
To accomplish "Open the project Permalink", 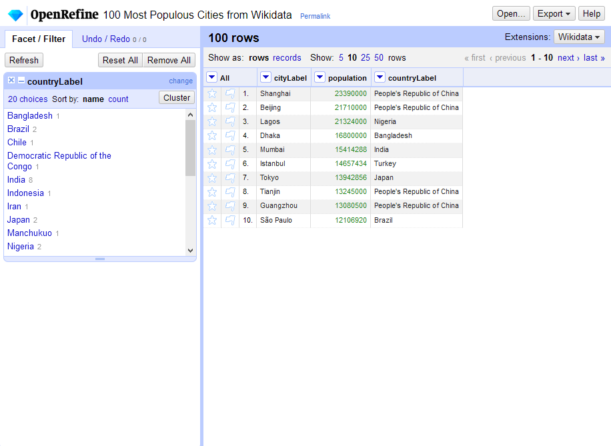I will point(315,16).
